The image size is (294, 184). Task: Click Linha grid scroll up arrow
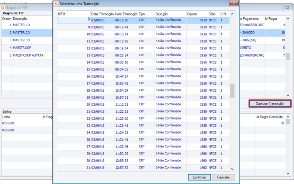point(288,117)
